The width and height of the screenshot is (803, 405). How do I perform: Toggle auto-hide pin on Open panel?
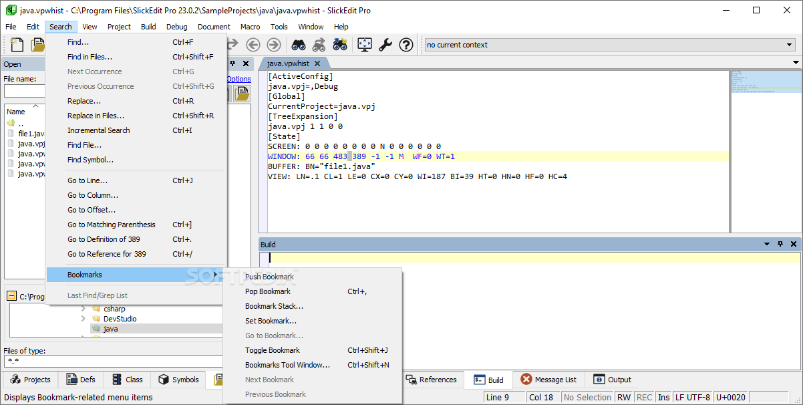(x=232, y=63)
